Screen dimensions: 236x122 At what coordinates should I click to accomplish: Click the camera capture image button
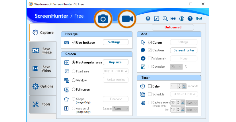point(103,19)
